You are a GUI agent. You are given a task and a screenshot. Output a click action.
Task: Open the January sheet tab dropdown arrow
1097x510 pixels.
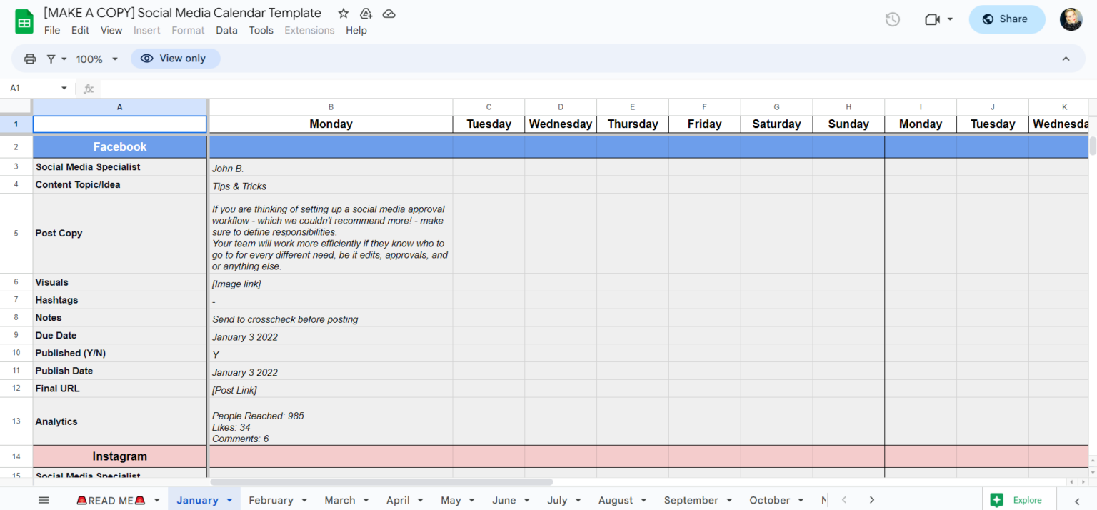229,499
